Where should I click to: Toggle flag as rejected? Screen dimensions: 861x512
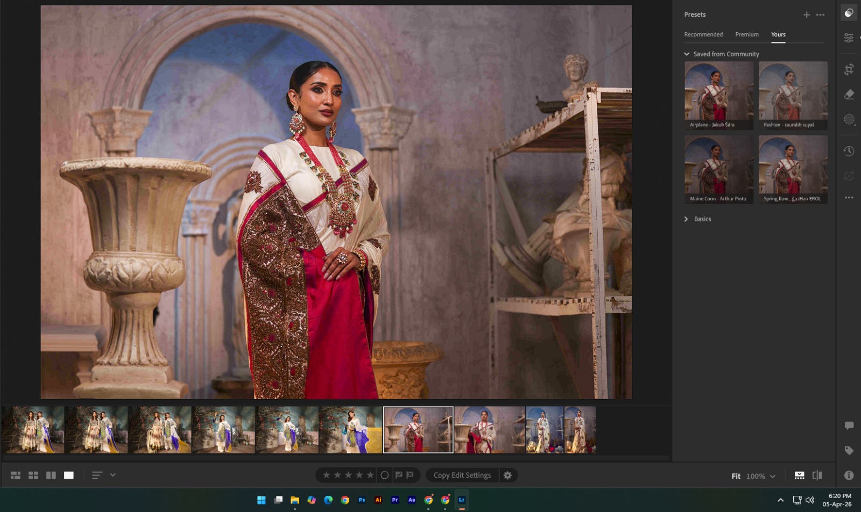410,475
